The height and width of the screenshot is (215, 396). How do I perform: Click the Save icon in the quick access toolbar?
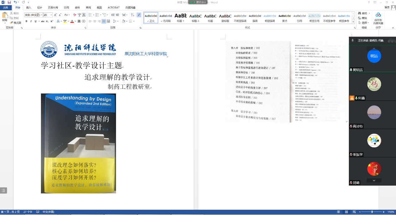click(9, 2)
